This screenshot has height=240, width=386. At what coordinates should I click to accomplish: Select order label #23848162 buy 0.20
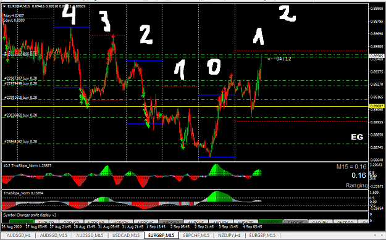(x=20, y=142)
